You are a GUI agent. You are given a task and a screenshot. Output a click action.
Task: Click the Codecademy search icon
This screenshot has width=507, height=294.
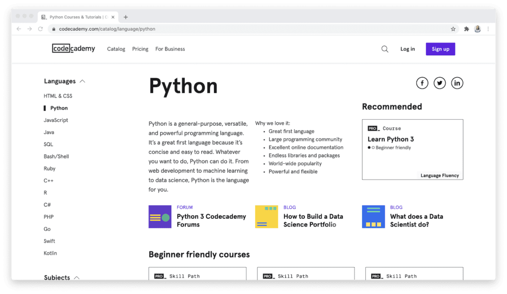click(x=385, y=49)
